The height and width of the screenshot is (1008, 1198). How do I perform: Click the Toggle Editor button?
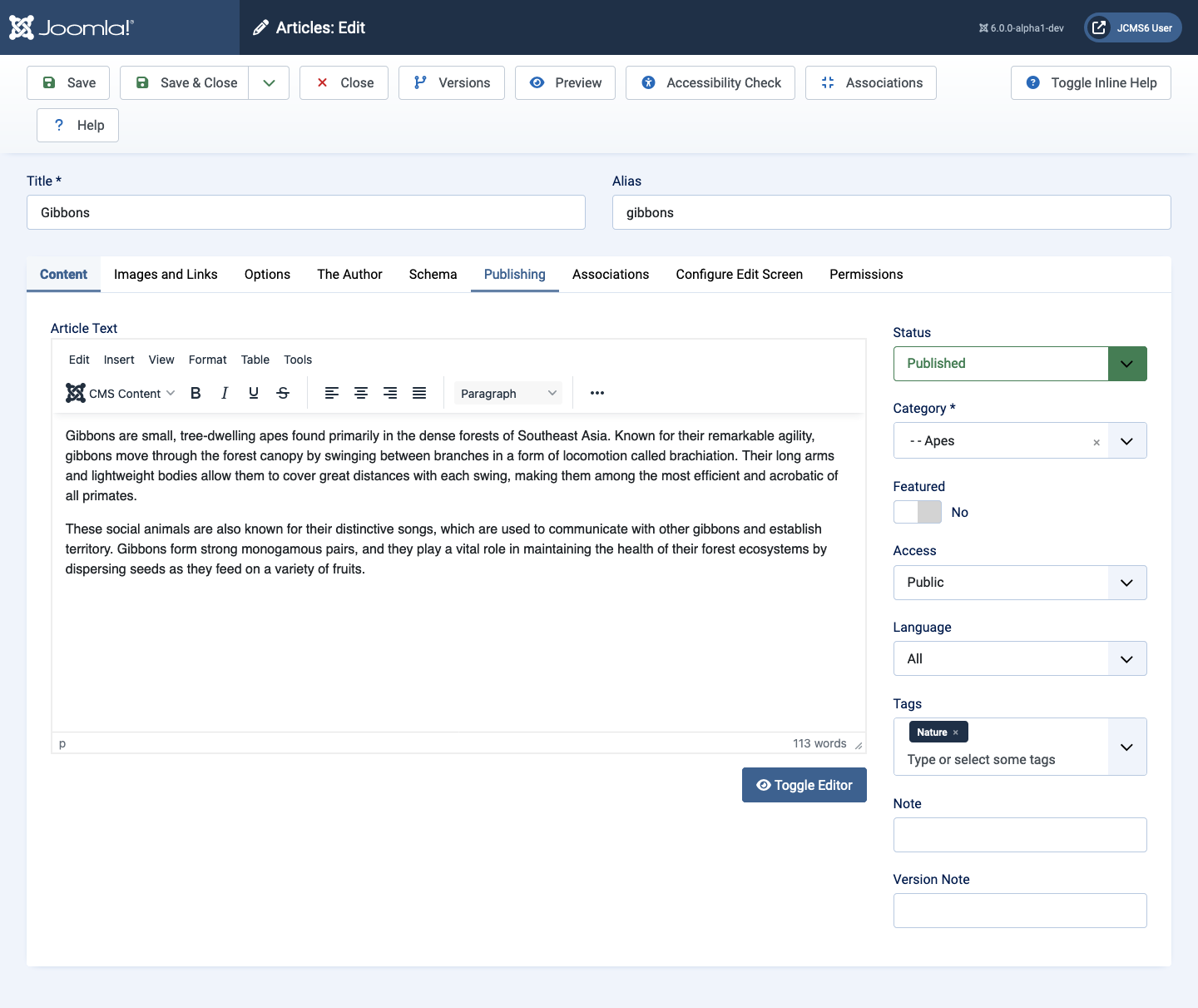tap(804, 785)
